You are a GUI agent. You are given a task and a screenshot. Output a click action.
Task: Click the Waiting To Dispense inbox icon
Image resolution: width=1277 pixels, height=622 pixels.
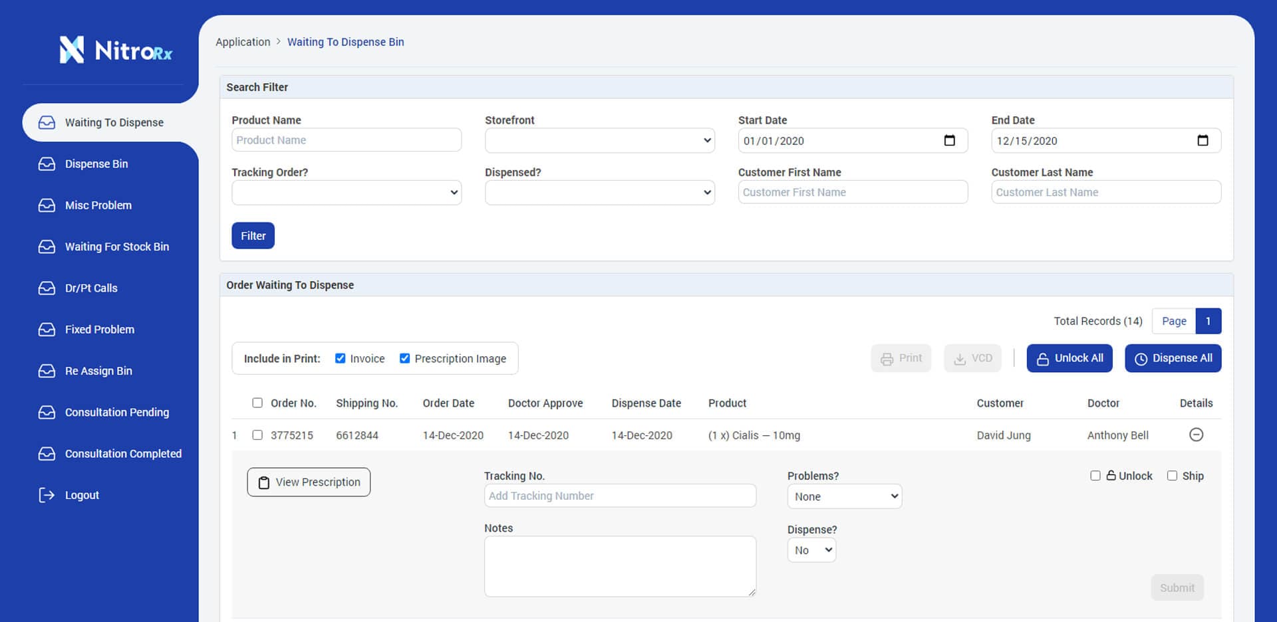tap(47, 122)
